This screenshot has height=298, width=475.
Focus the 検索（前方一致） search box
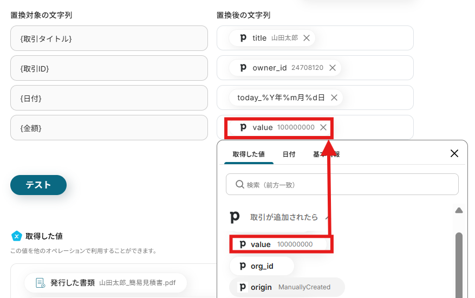342,184
